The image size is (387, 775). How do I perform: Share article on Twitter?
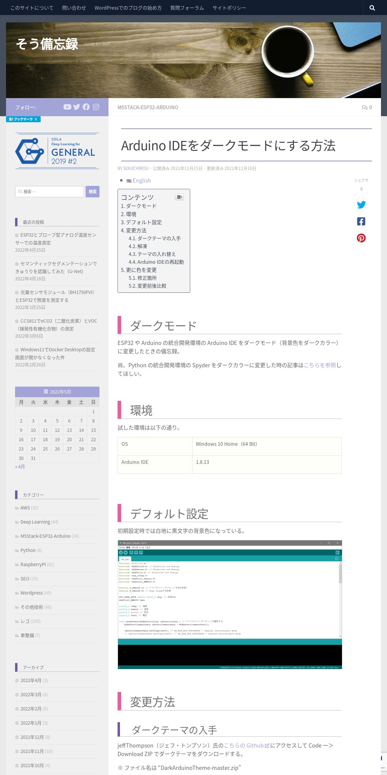click(361, 205)
